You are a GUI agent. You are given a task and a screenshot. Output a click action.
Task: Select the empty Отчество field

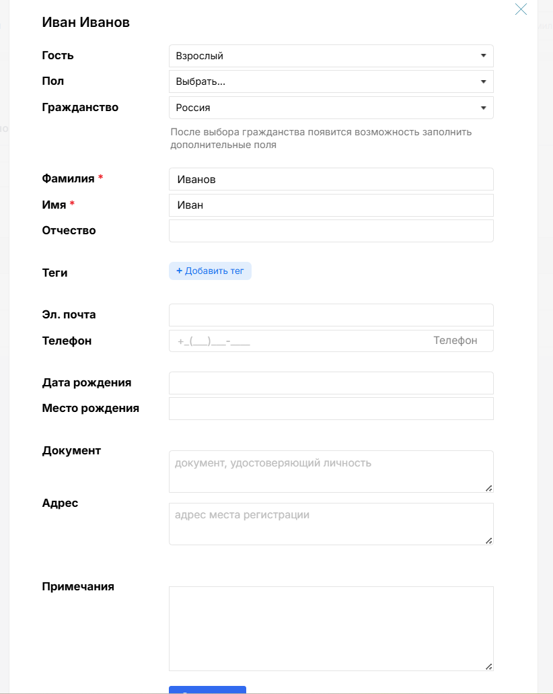tap(331, 231)
